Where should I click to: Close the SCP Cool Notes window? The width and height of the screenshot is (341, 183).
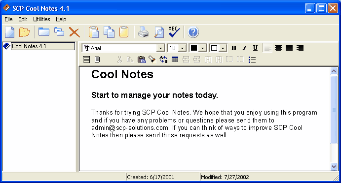[333, 8]
